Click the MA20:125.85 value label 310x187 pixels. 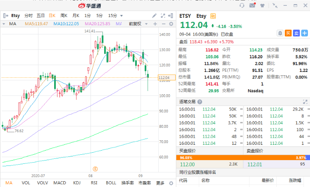click(x=98, y=24)
